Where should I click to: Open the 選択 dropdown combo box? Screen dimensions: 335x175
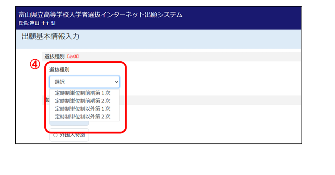click(81, 82)
